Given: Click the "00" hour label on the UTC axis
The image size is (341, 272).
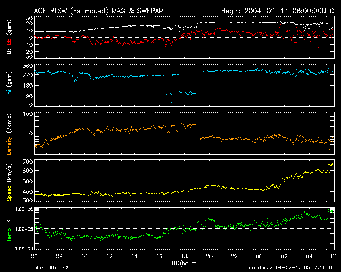Looking at the screenshot, I should pos(259,256).
